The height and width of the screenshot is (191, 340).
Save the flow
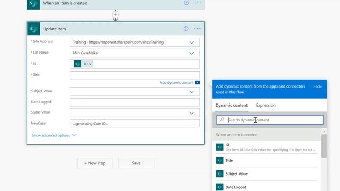(136, 163)
